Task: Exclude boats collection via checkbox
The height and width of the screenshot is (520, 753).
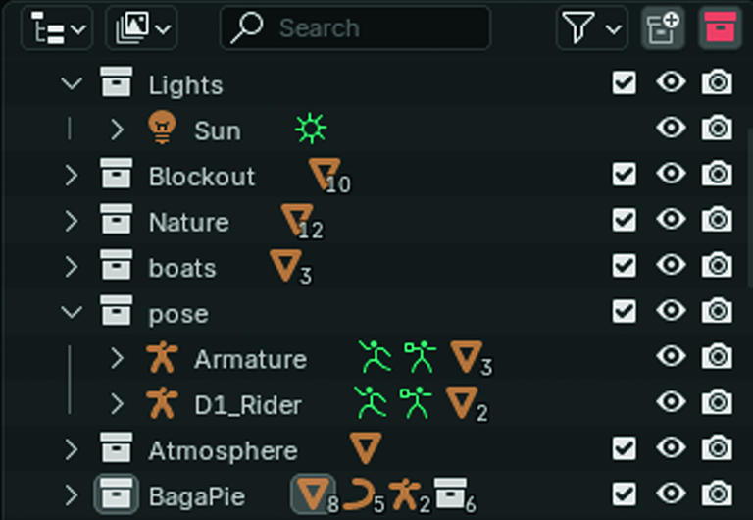Action: [x=624, y=266]
